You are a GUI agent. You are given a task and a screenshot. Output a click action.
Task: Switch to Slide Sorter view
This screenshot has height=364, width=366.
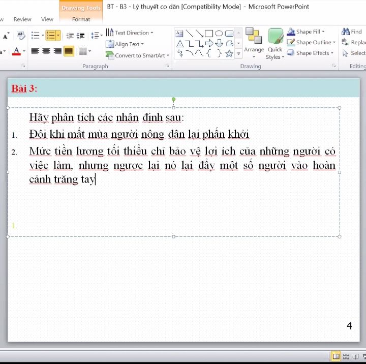[x=346, y=356]
